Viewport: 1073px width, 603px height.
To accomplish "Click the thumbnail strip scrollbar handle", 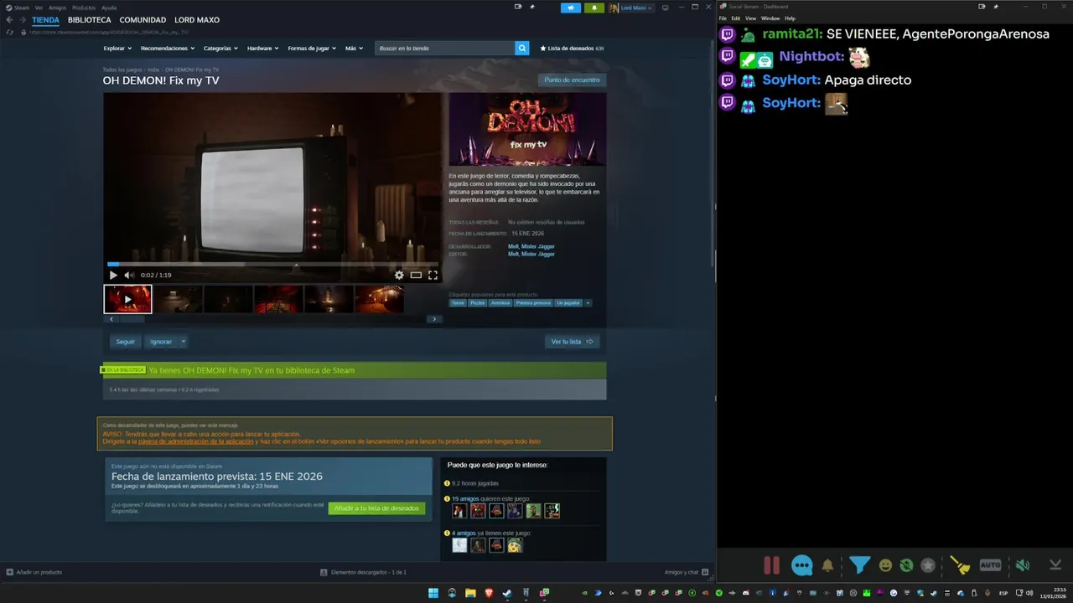I will coord(132,319).
